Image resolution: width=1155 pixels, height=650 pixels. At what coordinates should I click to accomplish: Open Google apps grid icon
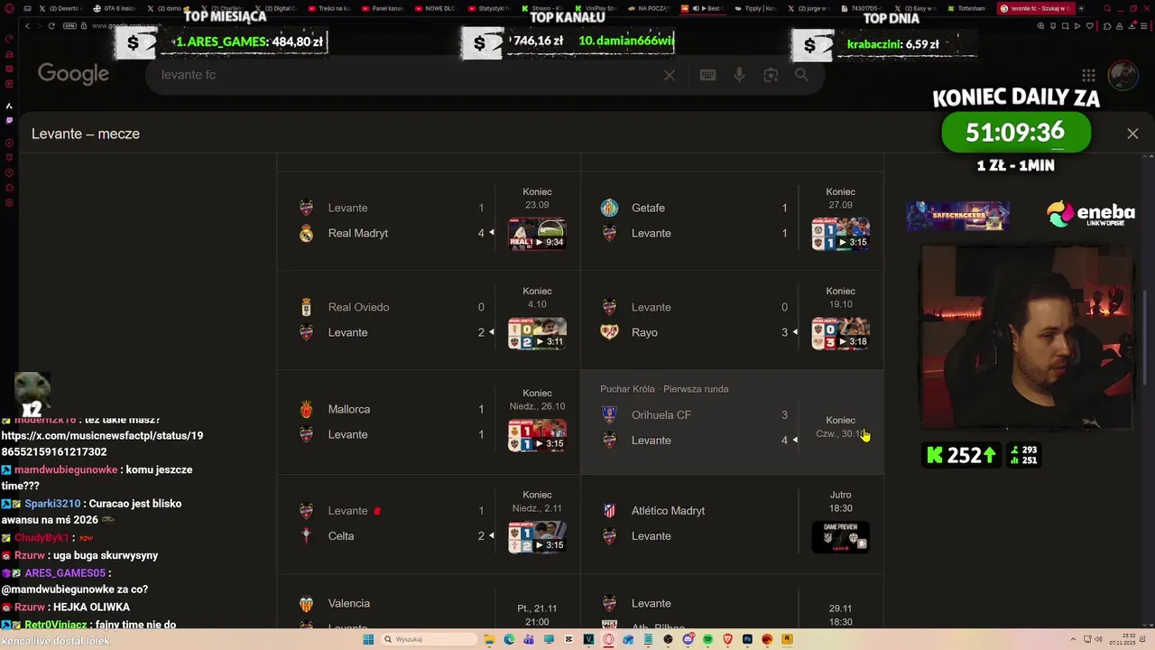coord(1089,76)
